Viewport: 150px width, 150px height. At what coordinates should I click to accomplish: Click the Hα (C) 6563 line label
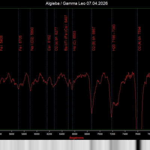tap(74, 41)
